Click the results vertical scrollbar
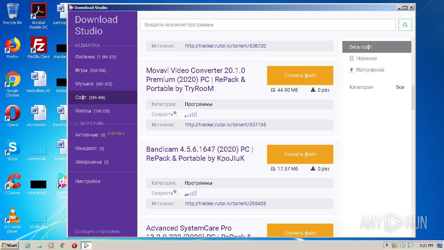 (413, 97)
